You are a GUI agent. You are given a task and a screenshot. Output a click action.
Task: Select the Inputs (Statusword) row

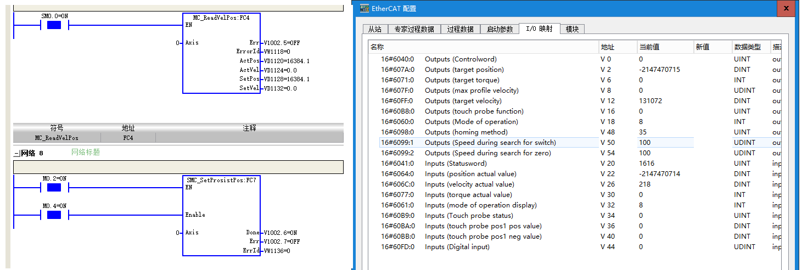click(575, 164)
